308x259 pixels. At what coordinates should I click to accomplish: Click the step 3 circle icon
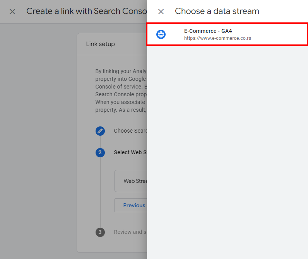(x=100, y=232)
